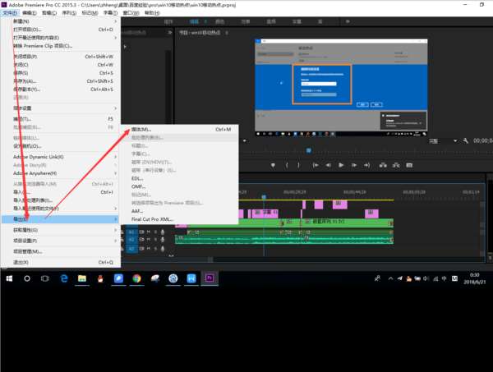
Task: Open Microsoft Edge from the taskbar
Action: pyautogui.click(x=64, y=278)
